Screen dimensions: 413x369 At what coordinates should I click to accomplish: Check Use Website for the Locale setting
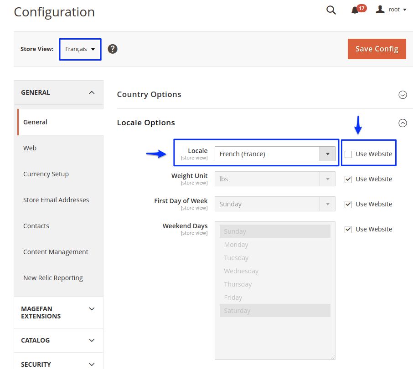pos(348,154)
